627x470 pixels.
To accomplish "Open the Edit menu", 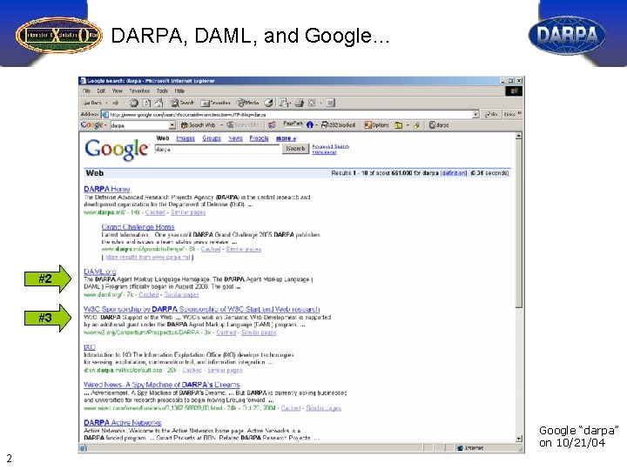I will (x=101, y=91).
